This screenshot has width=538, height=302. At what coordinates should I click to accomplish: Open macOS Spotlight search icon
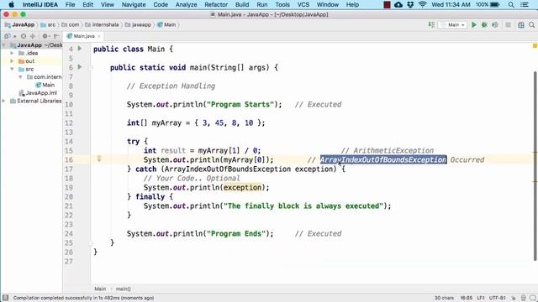click(x=511, y=5)
